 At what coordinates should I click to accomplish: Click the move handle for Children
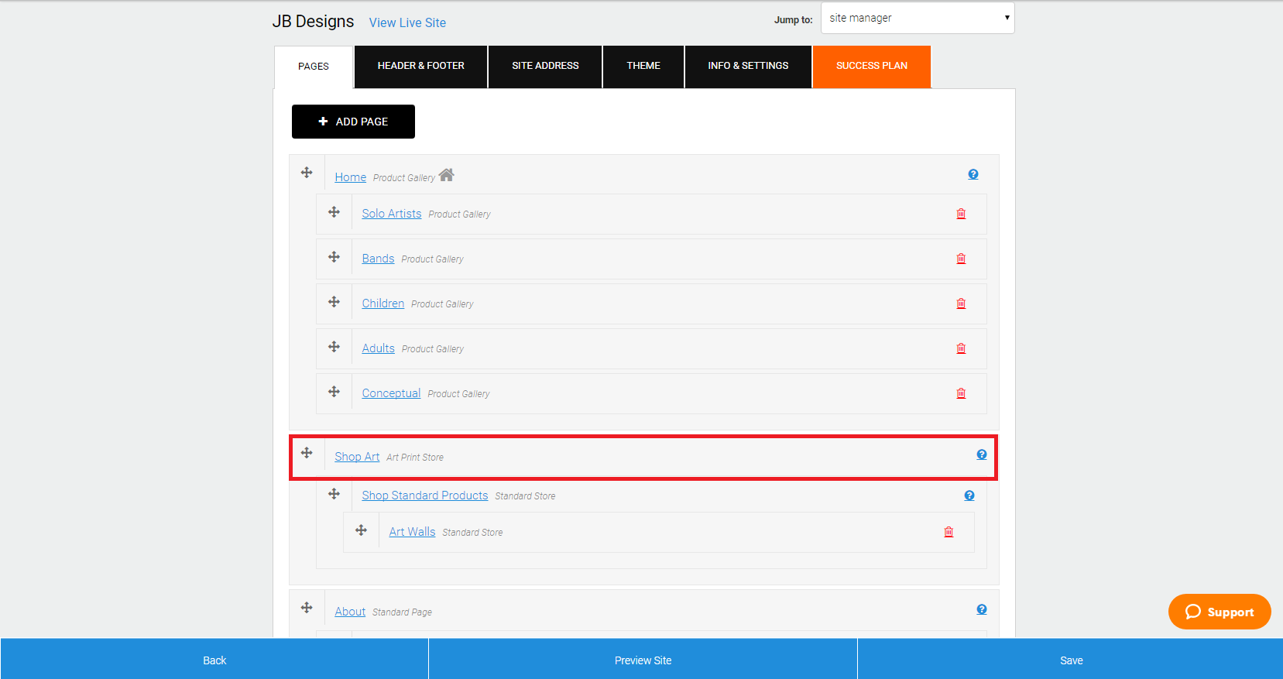tap(334, 302)
